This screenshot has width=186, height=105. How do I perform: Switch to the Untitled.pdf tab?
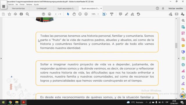point(41,8)
